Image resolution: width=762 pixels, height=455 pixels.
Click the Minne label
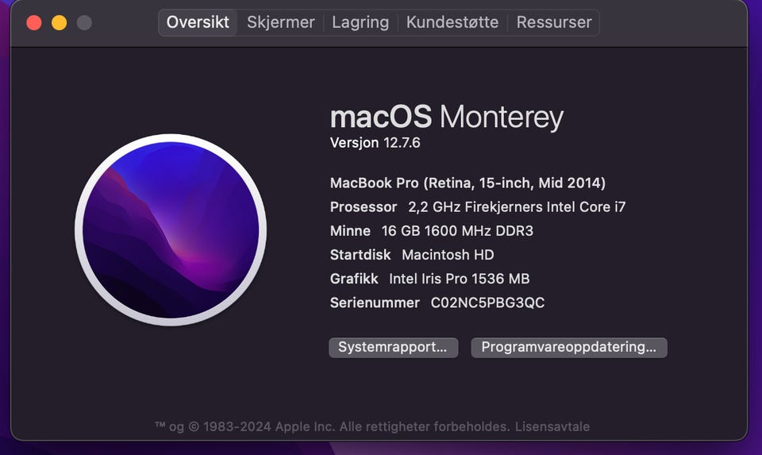tap(350, 231)
